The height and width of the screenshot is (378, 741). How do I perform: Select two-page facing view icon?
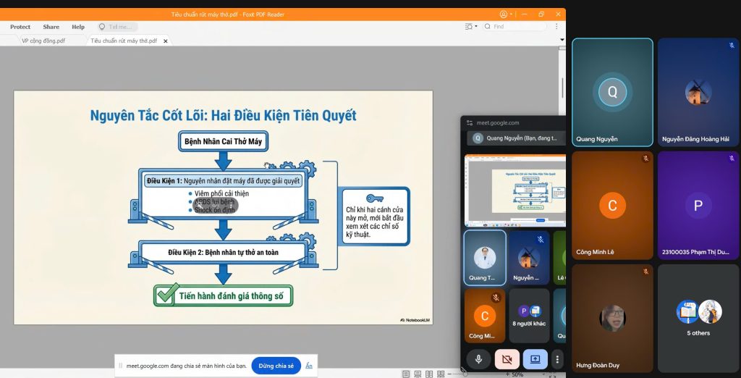[429, 374]
